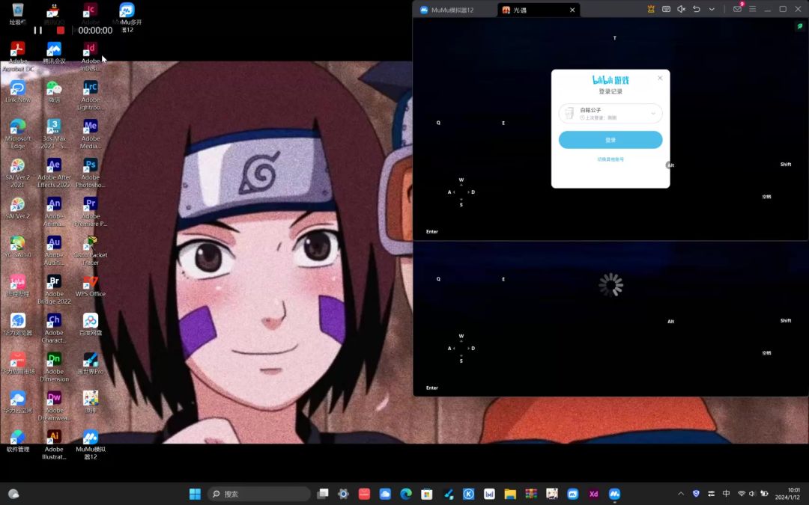809x505 pixels.
Task: Unmute the MuMu emulator sound
Action: tap(681, 9)
